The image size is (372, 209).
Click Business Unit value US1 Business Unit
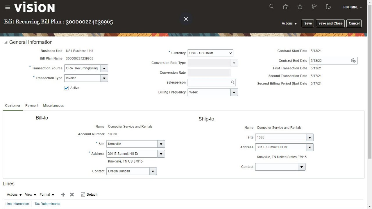click(x=80, y=51)
